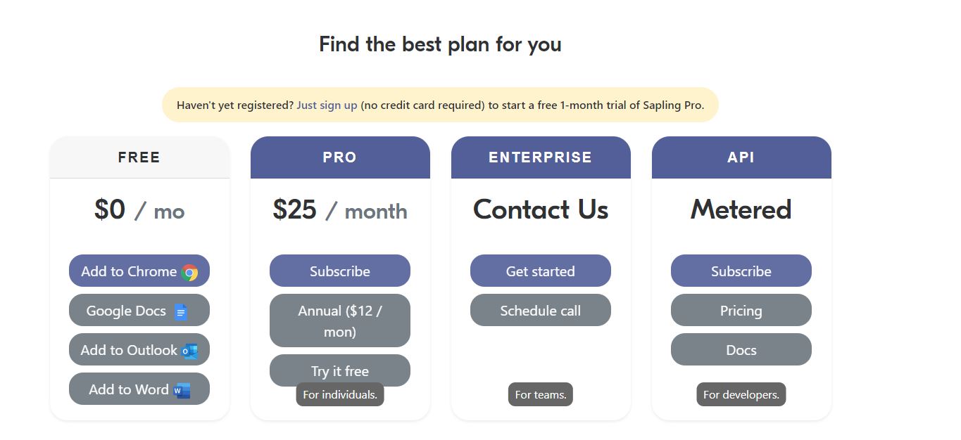Click Try it free for Pro

point(340,370)
